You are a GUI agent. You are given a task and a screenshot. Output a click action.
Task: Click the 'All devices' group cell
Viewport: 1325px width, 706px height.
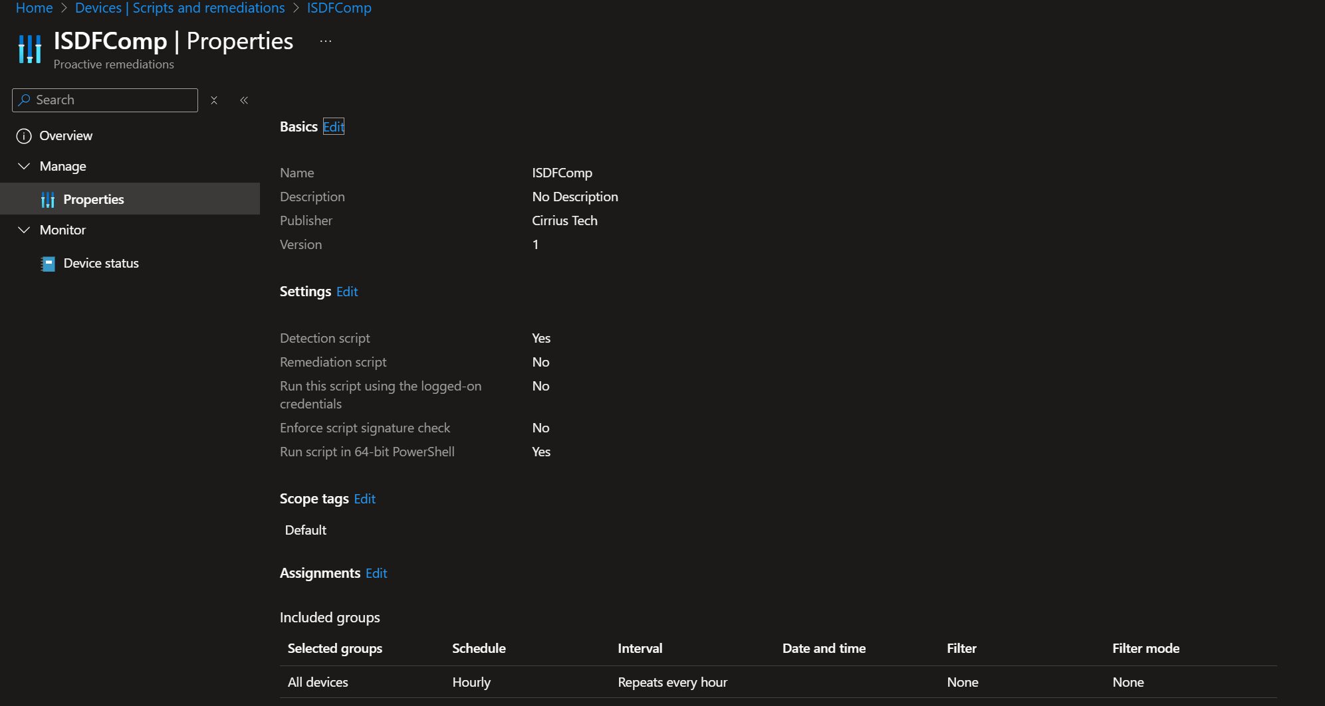(x=318, y=682)
